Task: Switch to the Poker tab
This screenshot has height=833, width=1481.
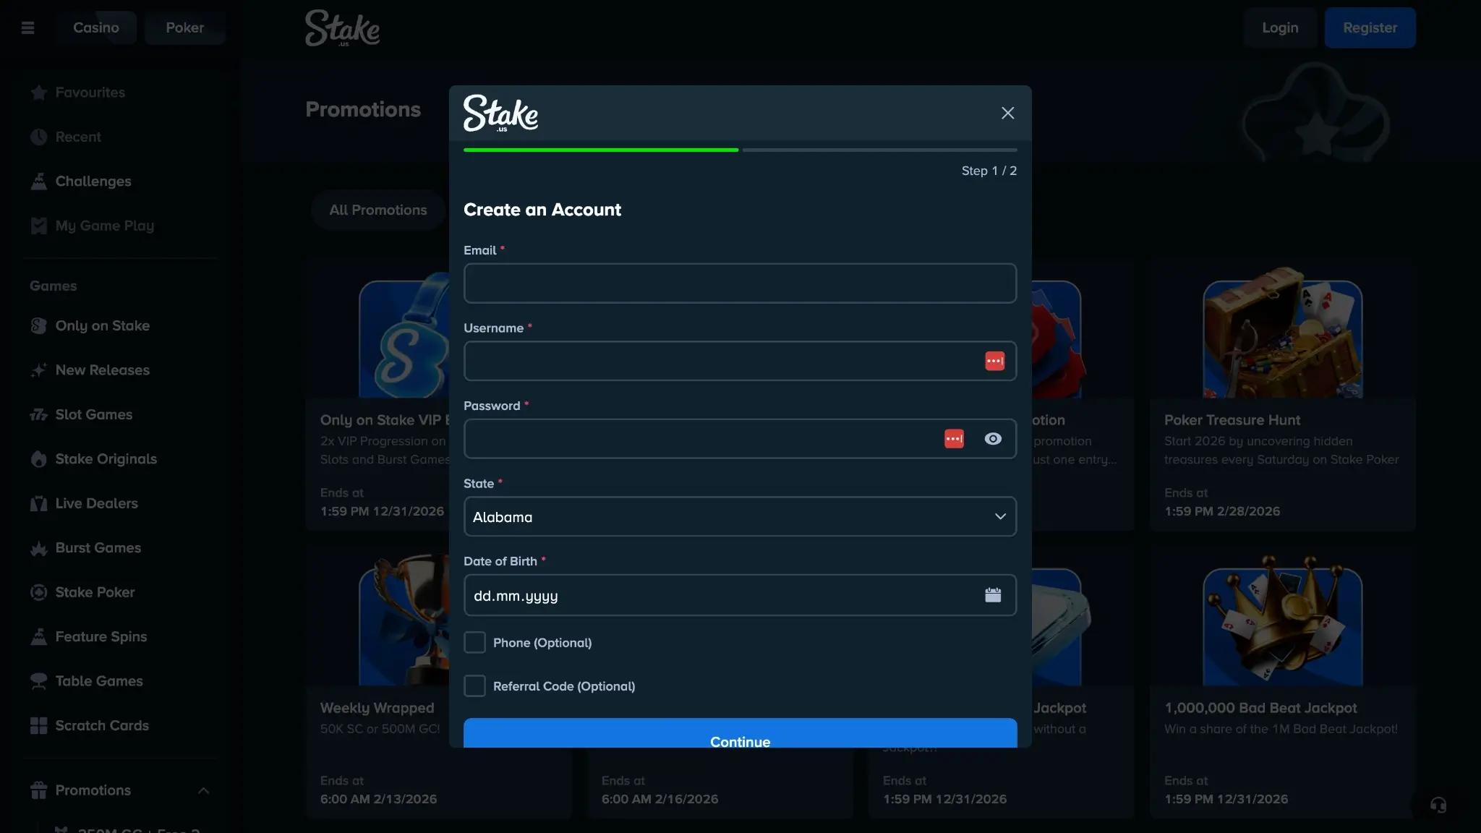Action: click(184, 27)
